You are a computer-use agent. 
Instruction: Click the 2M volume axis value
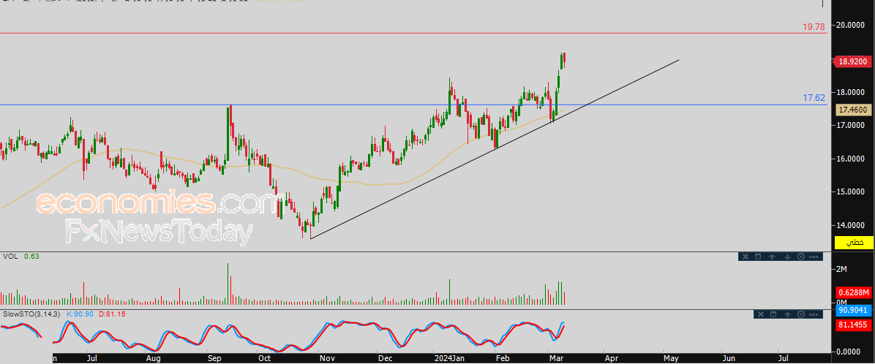tap(842, 269)
